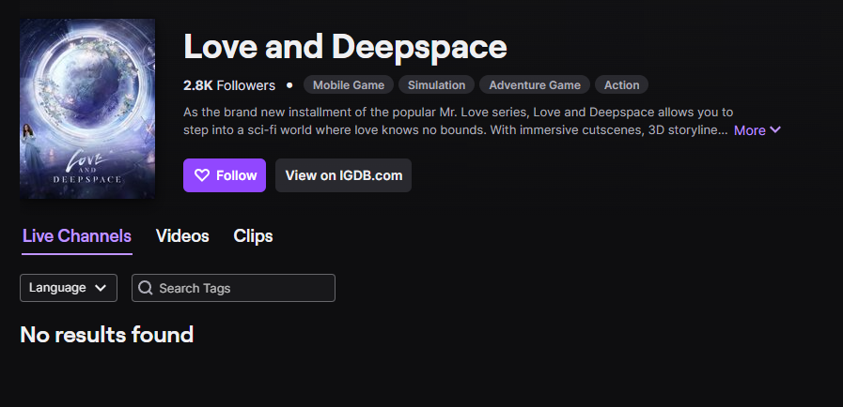843x407 pixels.
Task: Open View on IGDB.com link
Action: 344,175
